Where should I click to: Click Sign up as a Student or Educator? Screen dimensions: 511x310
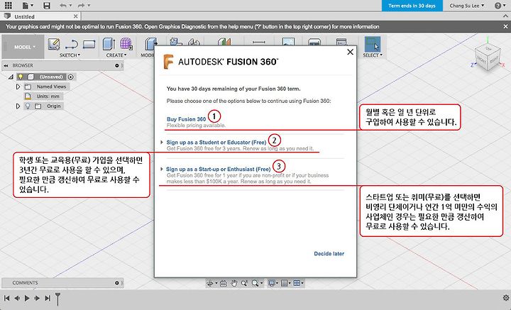pos(216,143)
